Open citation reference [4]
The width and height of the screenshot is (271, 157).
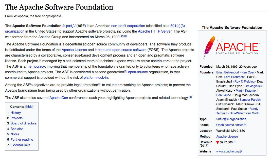125,71
